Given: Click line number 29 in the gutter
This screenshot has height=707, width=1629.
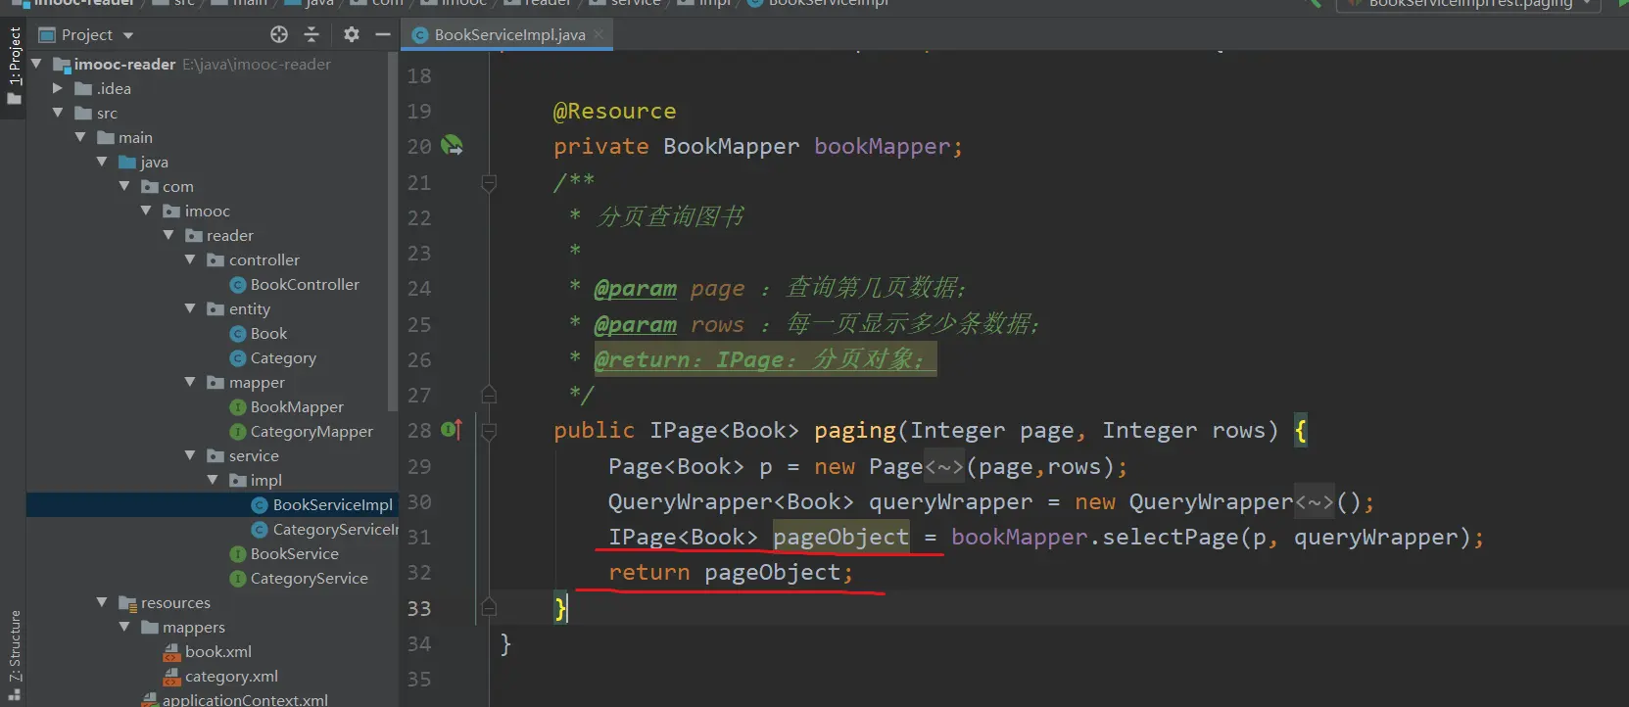Looking at the screenshot, I should [419, 467].
